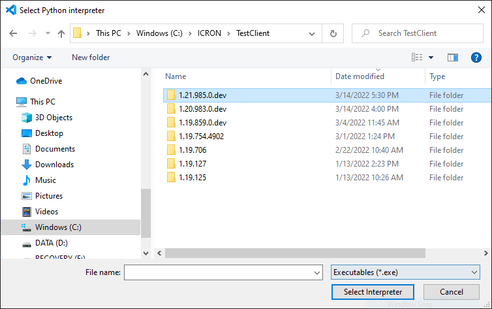Click the navigation pane scroll up arrow
Image resolution: width=492 pixels, height=309 pixels.
146,74
